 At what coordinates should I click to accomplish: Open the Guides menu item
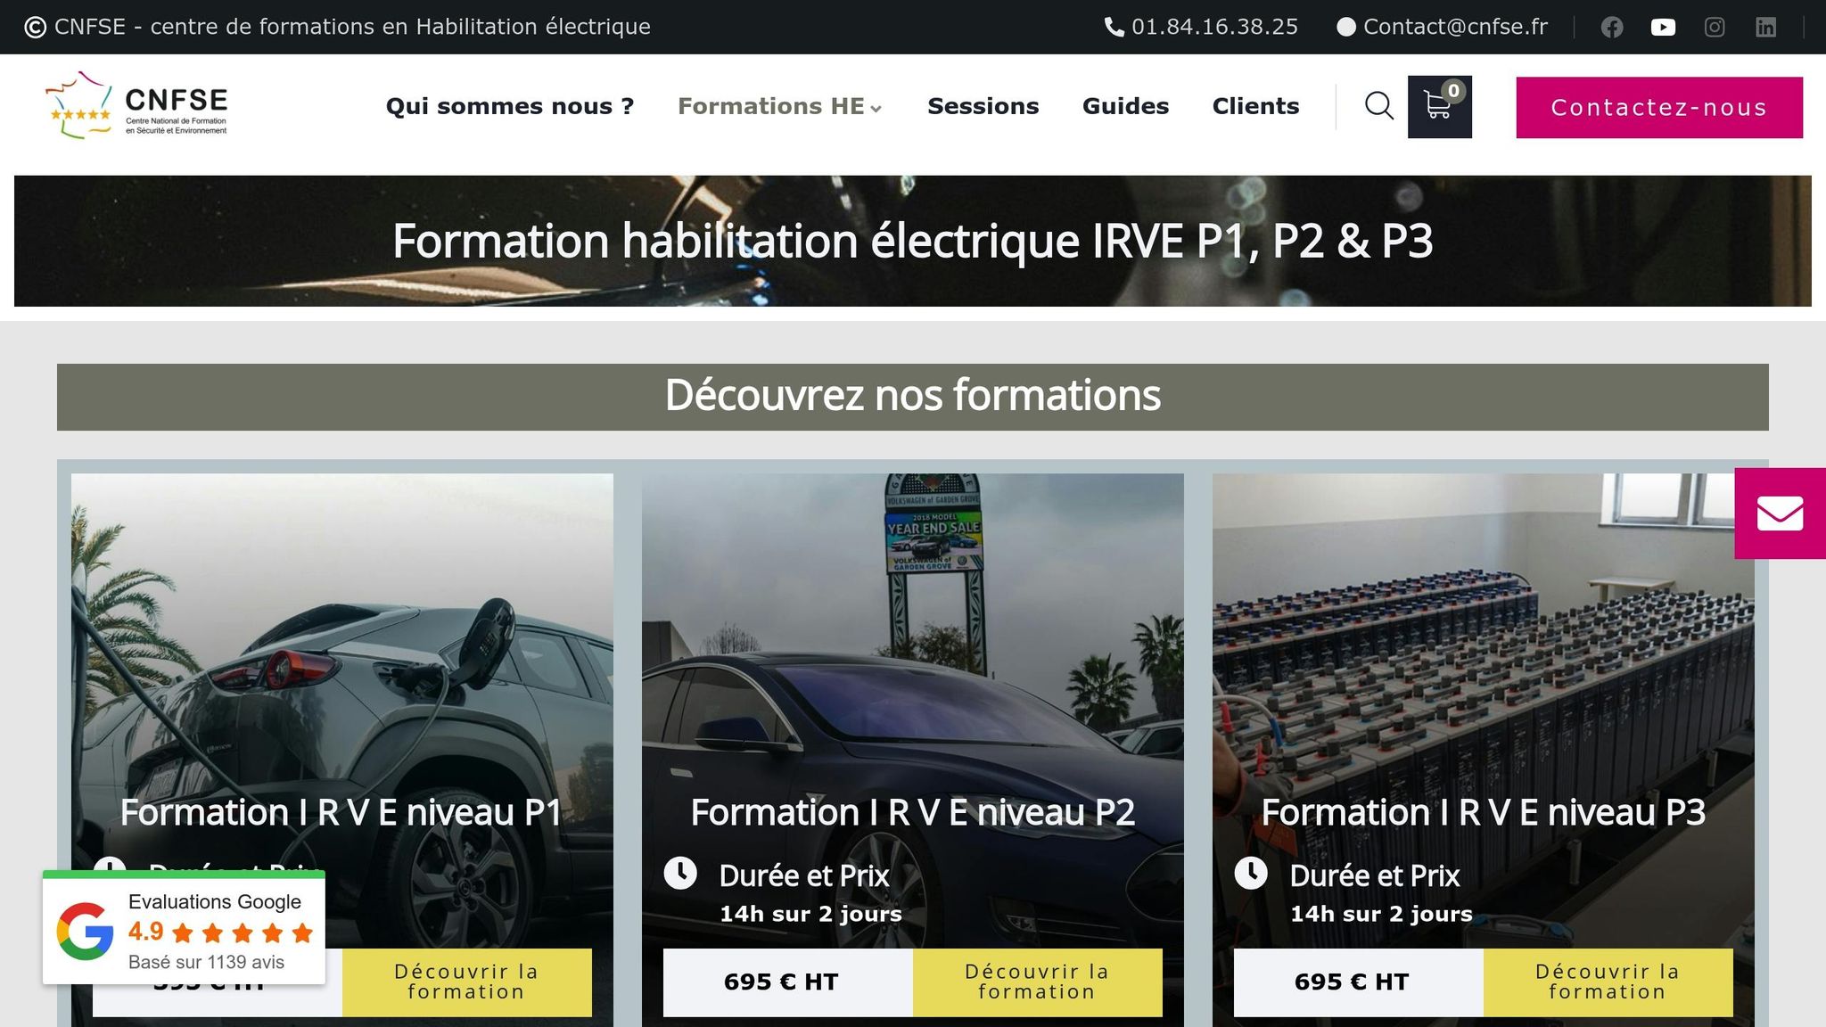point(1125,106)
